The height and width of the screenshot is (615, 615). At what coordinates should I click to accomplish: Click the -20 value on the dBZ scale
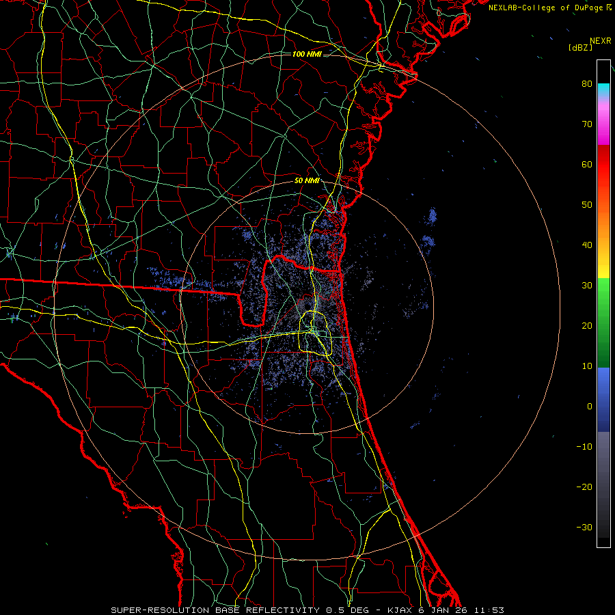coord(584,487)
